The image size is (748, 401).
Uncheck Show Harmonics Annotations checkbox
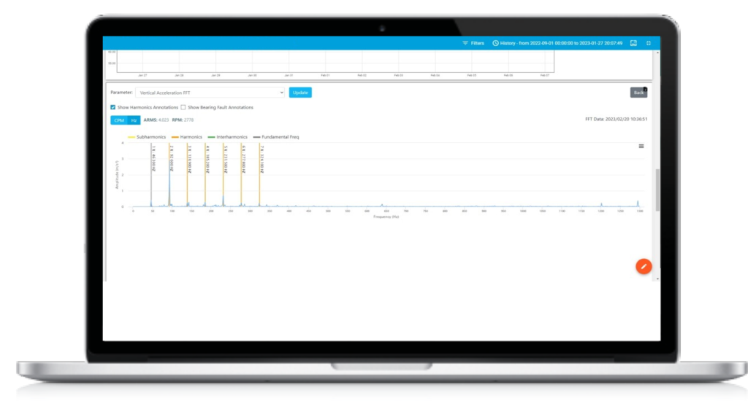click(x=113, y=107)
